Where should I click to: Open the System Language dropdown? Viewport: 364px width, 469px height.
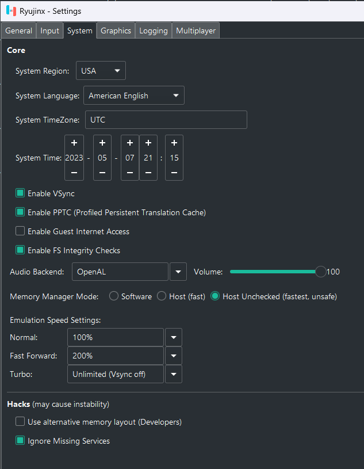pyautogui.click(x=134, y=96)
